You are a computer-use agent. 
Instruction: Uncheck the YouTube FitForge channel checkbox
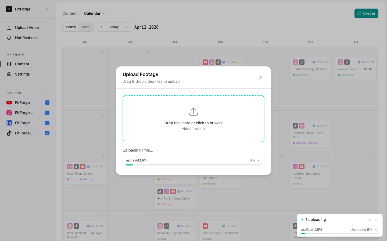point(47,103)
